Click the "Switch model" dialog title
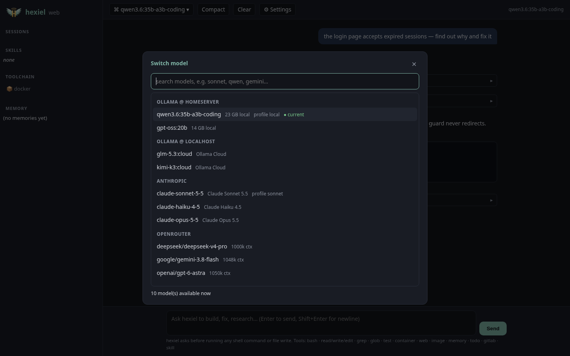 [169, 63]
